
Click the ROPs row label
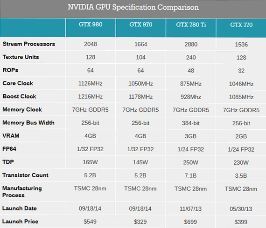point(10,70)
